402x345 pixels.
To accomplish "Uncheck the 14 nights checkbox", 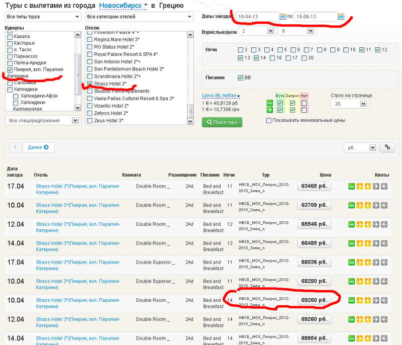I will 256,58.
